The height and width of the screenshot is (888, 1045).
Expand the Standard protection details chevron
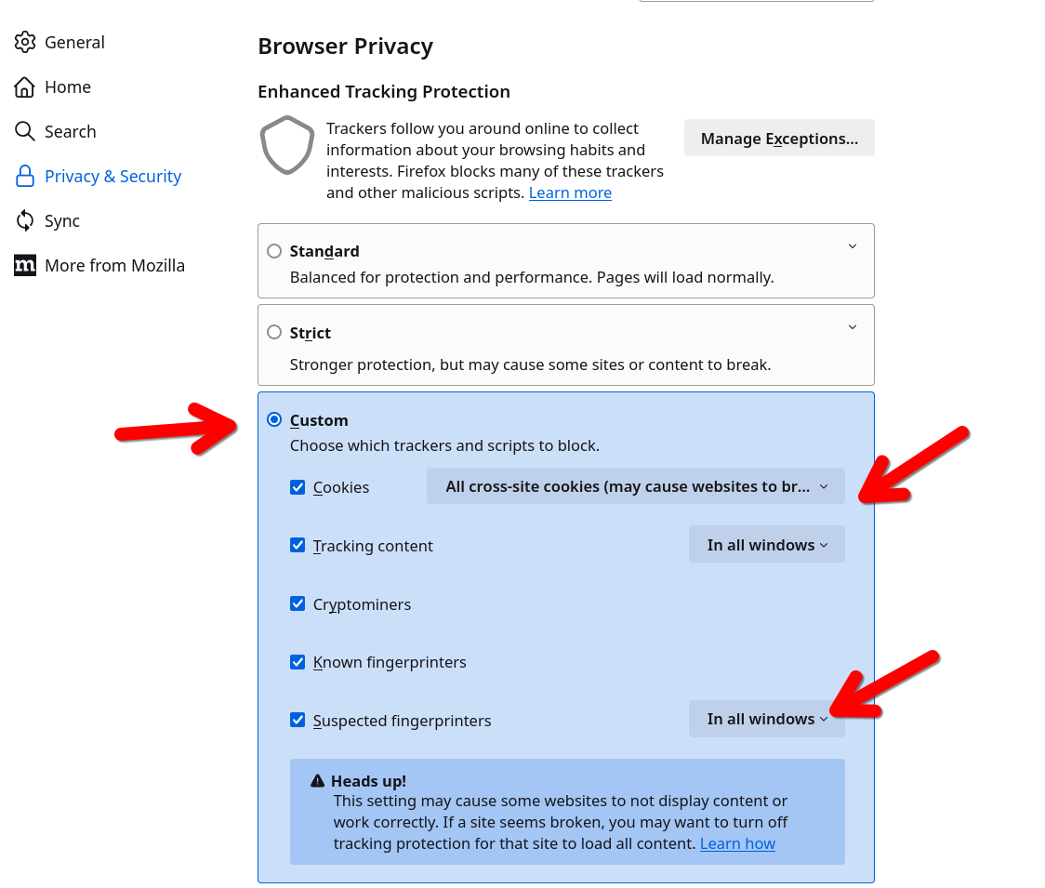[853, 246]
